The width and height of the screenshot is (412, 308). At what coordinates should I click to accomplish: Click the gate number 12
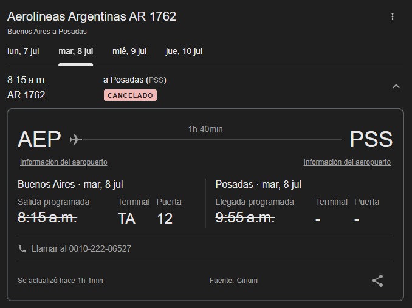(x=165, y=219)
